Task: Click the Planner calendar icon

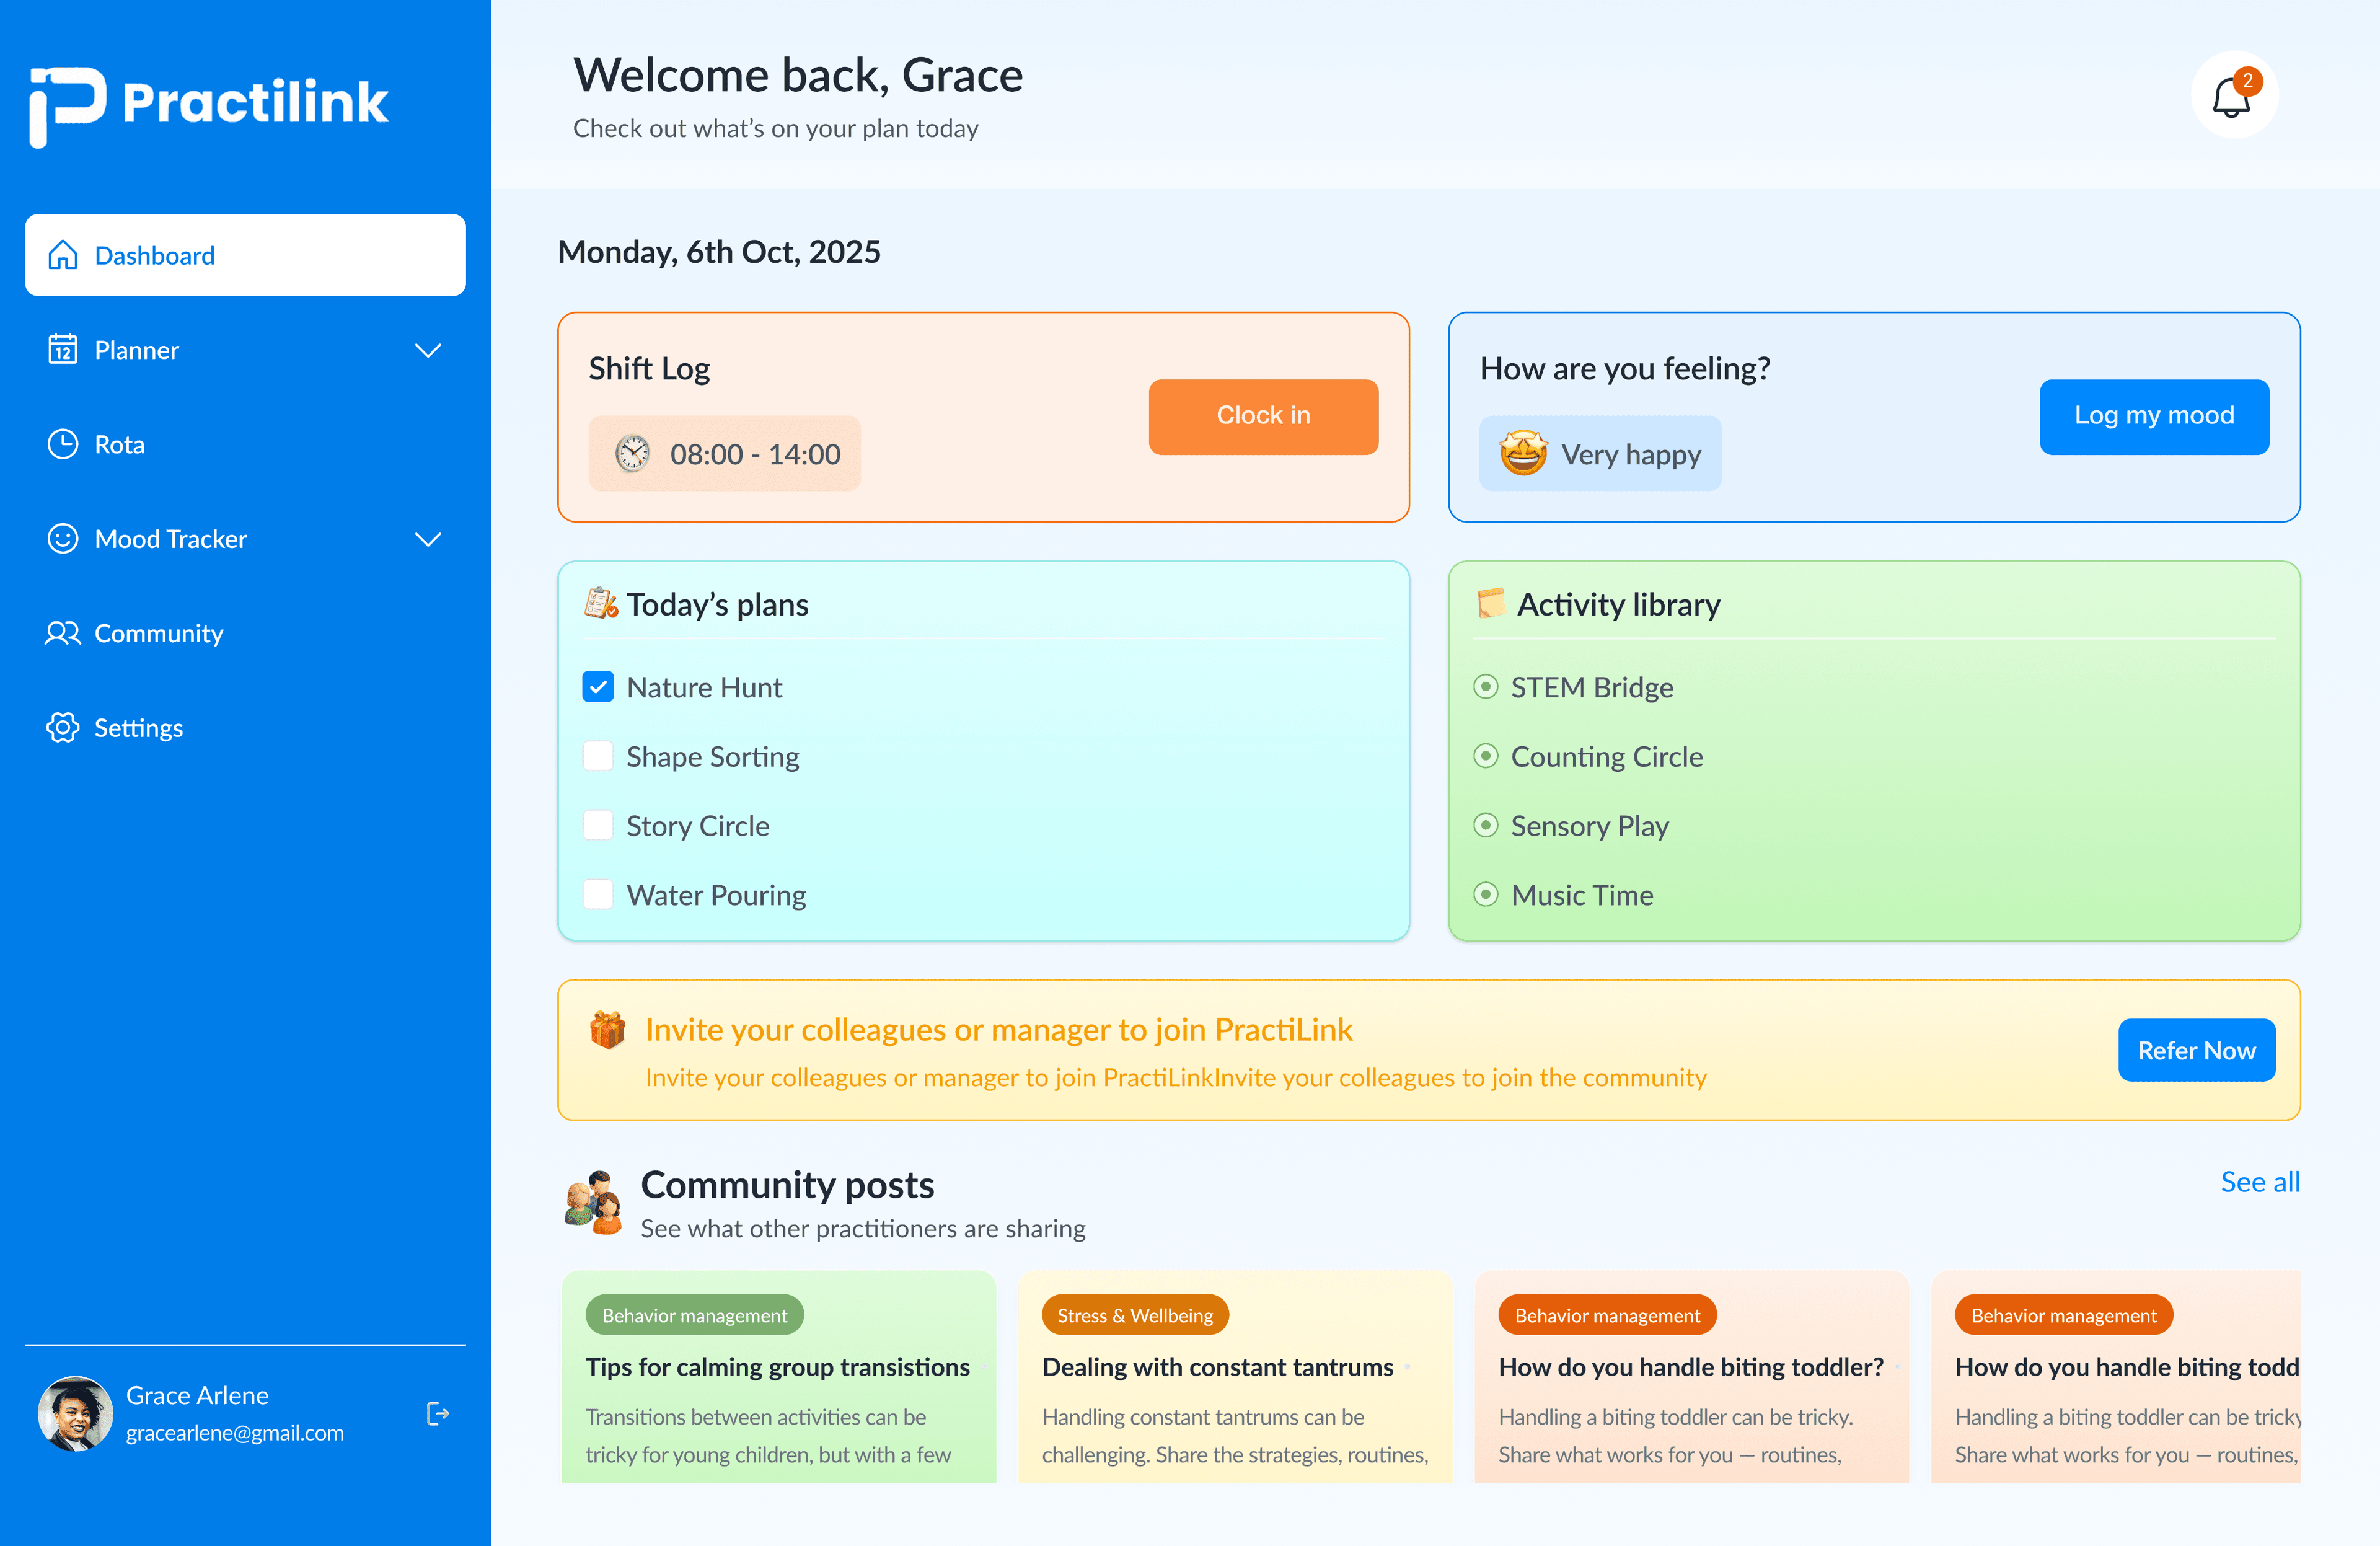Action: tap(63, 349)
